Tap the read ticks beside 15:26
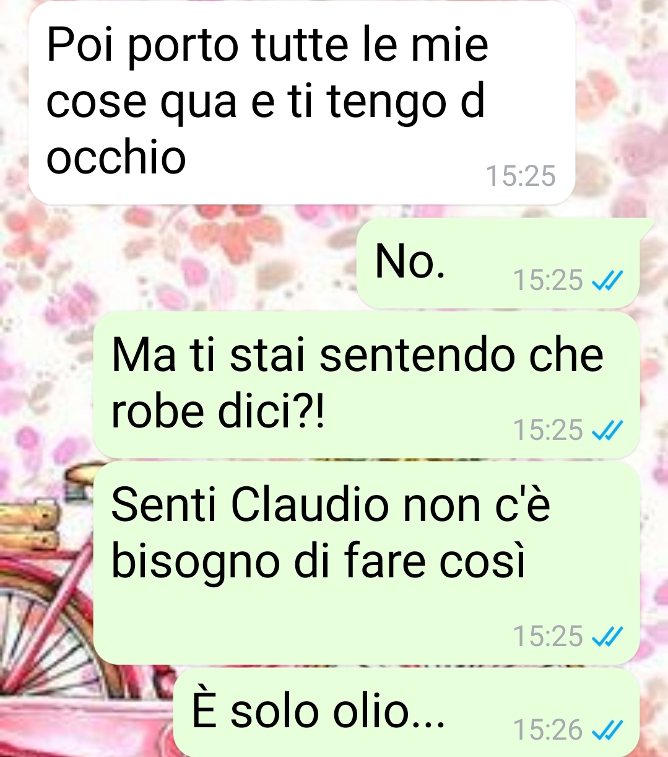This screenshot has width=668, height=757. pyautogui.click(x=607, y=730)
